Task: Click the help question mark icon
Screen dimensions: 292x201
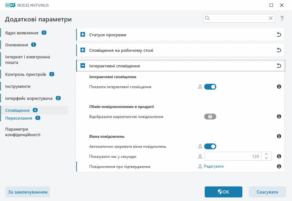Action: coord(282,18)
